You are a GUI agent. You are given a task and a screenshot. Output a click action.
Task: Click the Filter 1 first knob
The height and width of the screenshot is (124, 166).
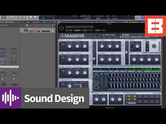pos(102,46)
